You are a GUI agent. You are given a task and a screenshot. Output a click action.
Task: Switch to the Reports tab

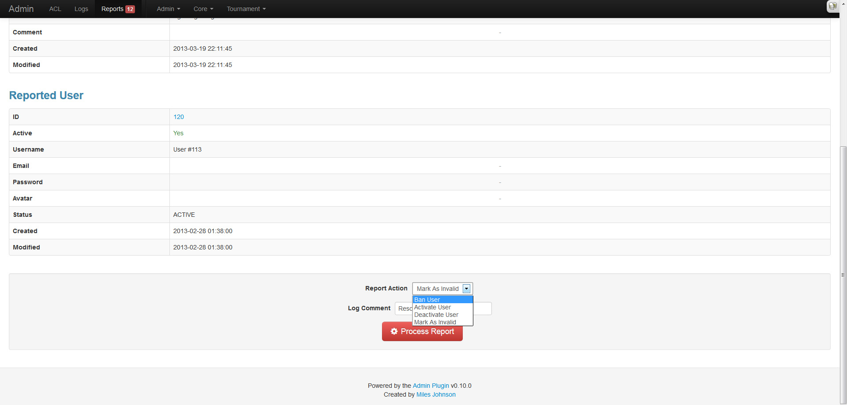[x=112, y=9]
